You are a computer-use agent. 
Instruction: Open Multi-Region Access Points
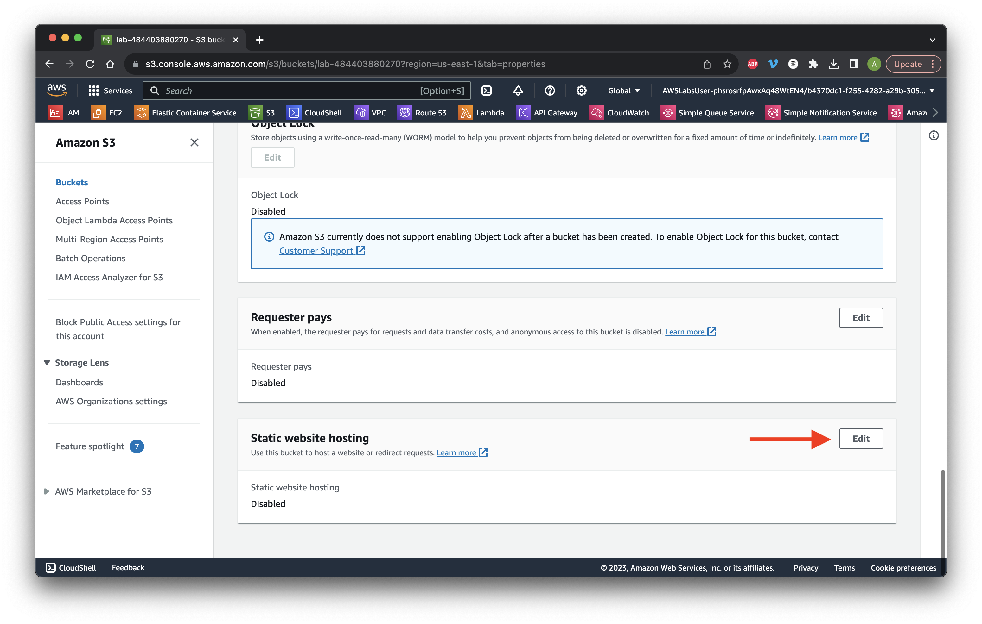(109, 239)
